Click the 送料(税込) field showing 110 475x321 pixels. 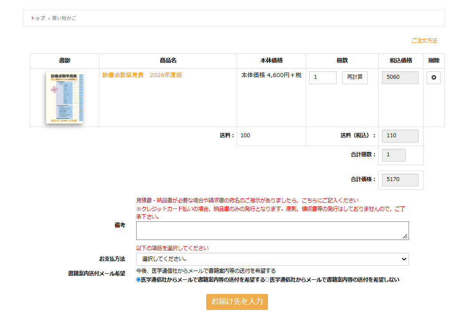pos(400,136)
